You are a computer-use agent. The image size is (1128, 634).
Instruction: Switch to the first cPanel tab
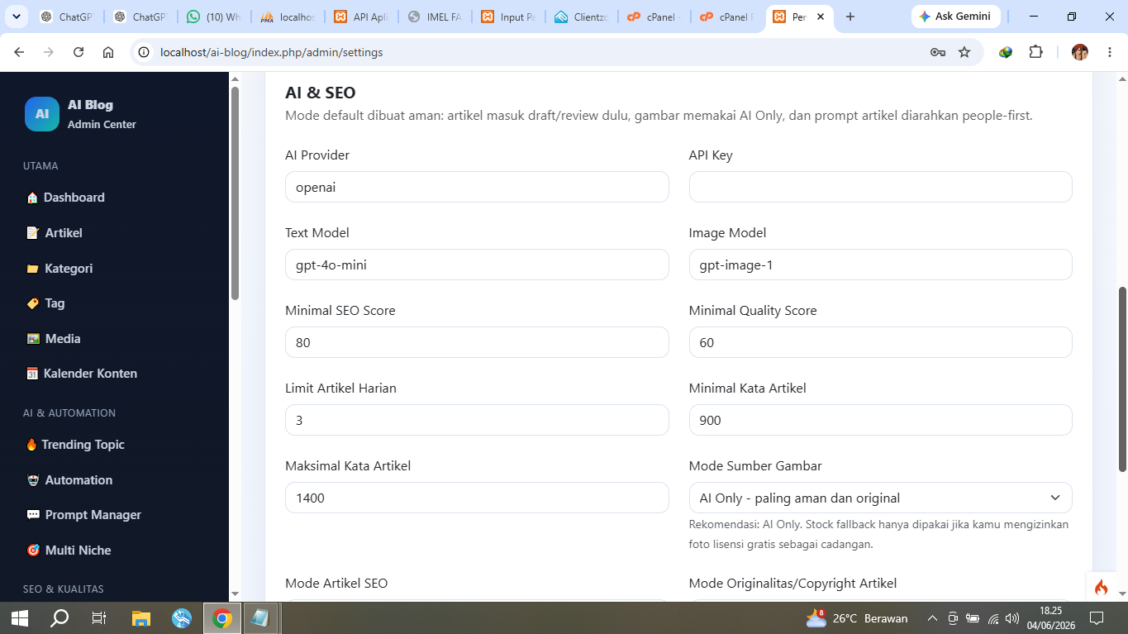tap(654, 17)
